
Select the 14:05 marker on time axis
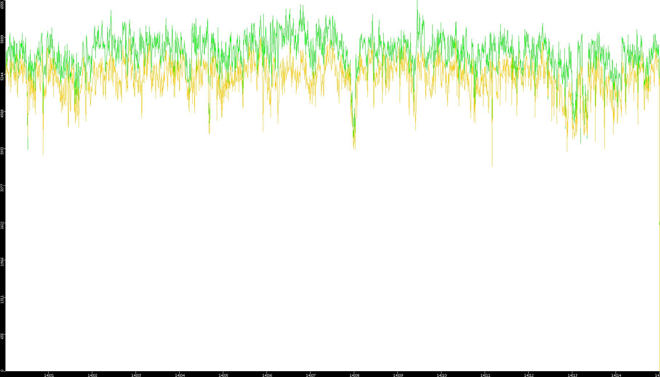[223, 375]
